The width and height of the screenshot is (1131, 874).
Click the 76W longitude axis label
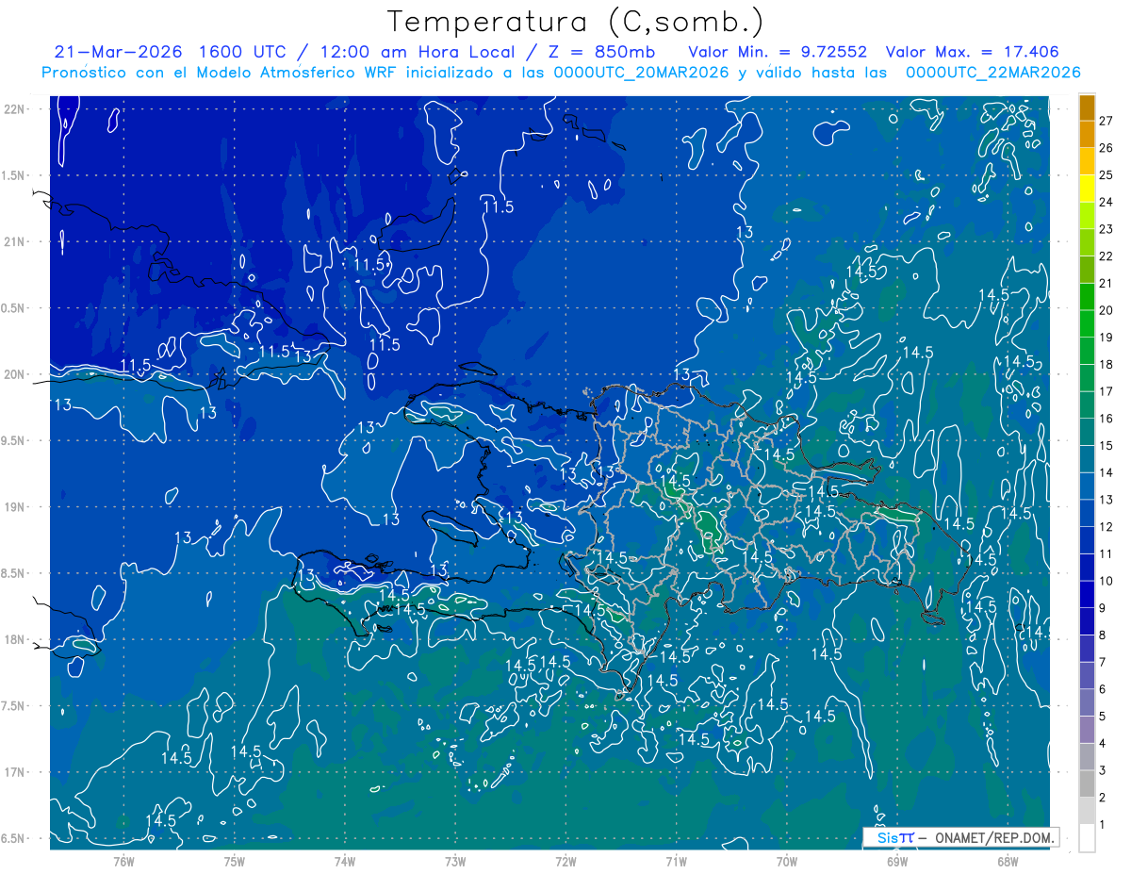[123, 860]
